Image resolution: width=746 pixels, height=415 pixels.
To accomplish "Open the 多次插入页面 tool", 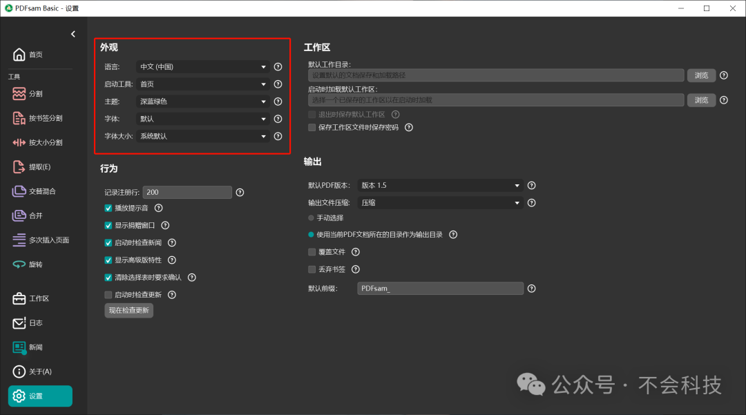I will (x=40, y=240).
